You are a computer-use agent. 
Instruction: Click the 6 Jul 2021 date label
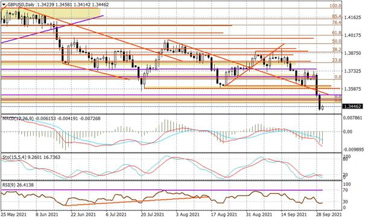click(x=117, y=214)
